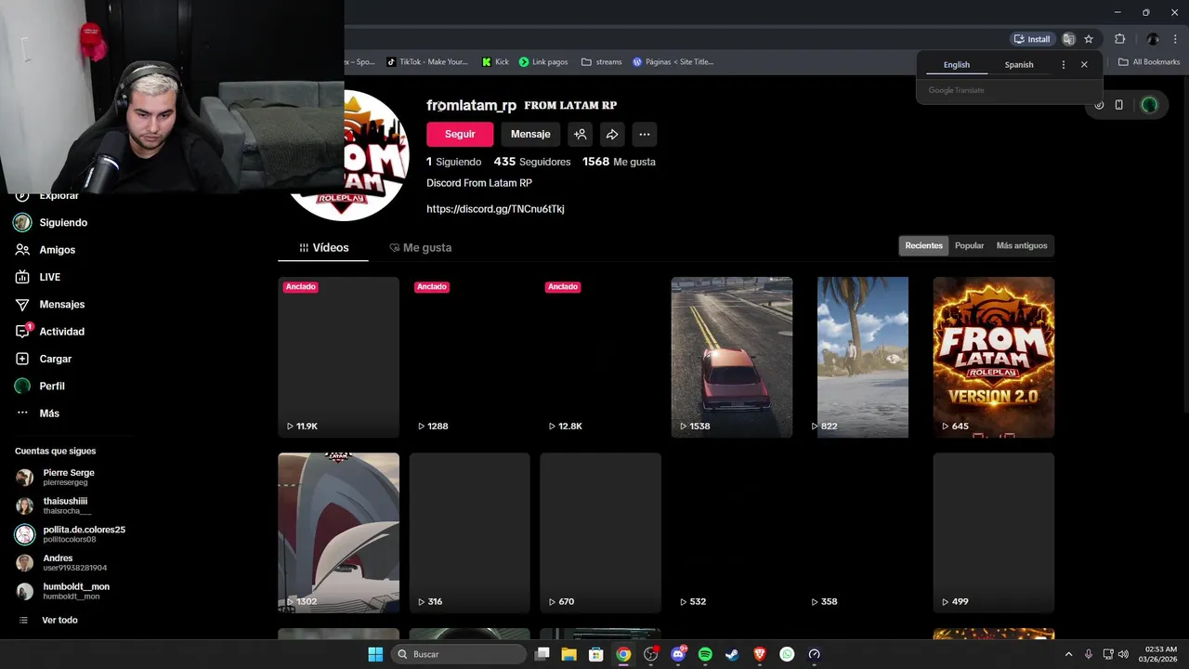Image resolution: width=1189 pixels, height=669 pixels.
Task: Click the Mensaje button
Action: (x=530, y=134)
